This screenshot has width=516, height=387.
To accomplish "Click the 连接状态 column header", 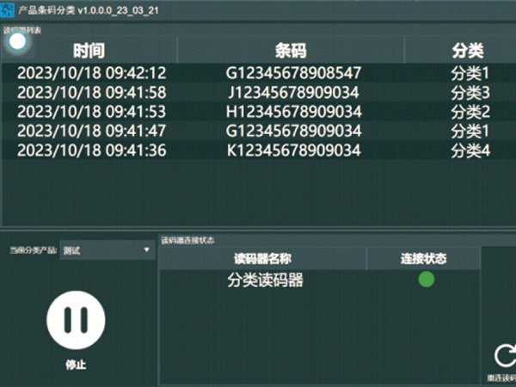I will click(424, 258).
